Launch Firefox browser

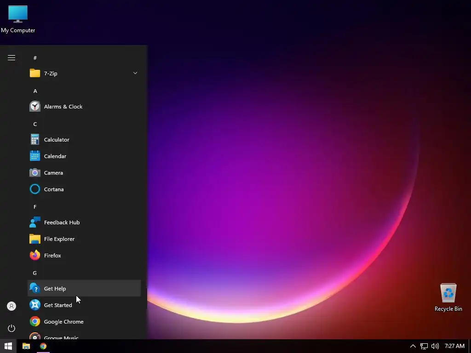coord(84,256)
